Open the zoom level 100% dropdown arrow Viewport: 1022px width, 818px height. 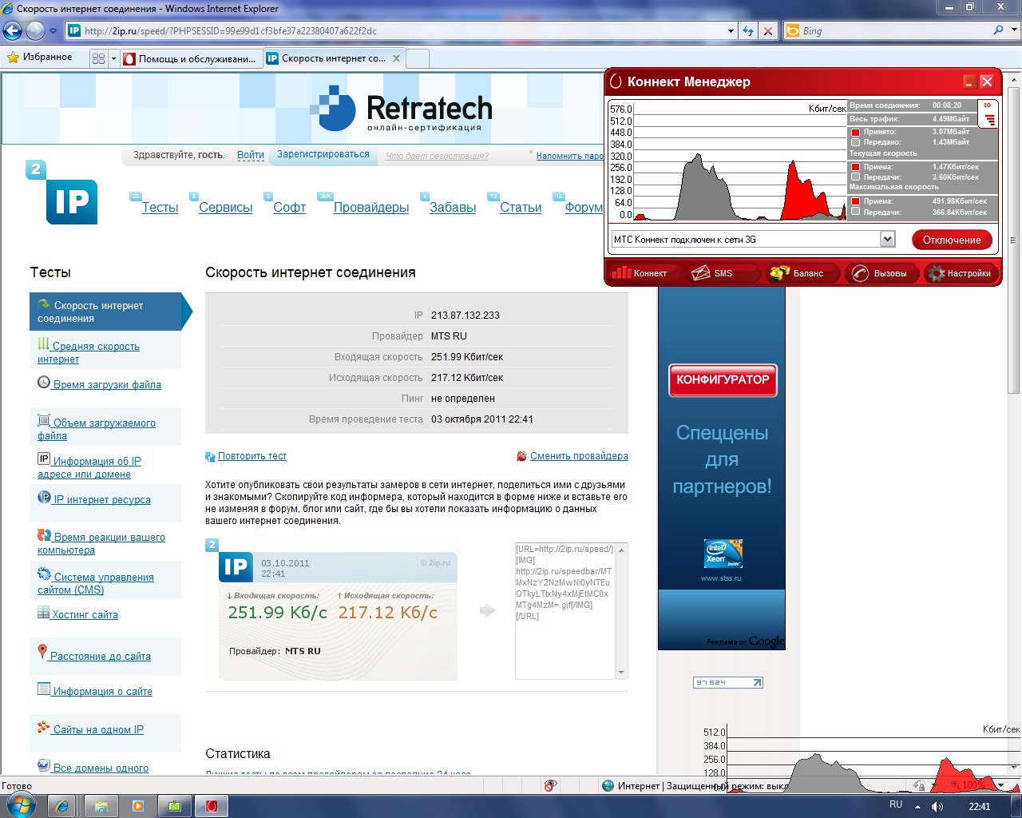(1001, 786)
